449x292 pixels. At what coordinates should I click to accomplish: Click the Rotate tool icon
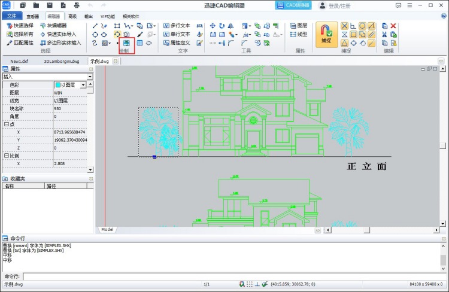click(222, 26)
